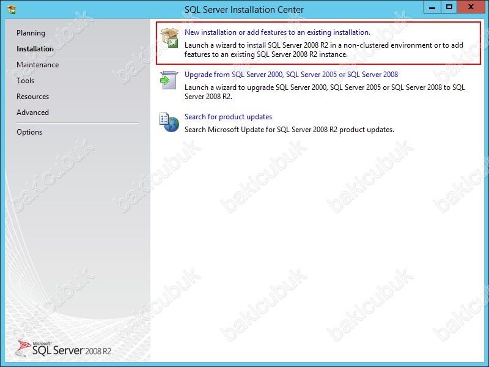Click the SQL Server Installation Center title
Viewport: 489px width, 367px height.
tap(244, 10)
